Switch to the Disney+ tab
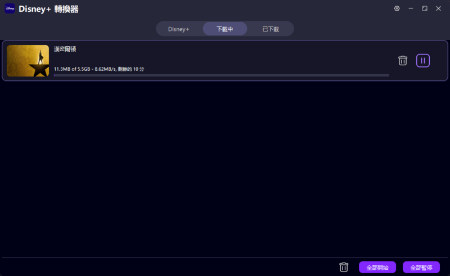The height and width of the screenshot is (276, 450). 179,29
